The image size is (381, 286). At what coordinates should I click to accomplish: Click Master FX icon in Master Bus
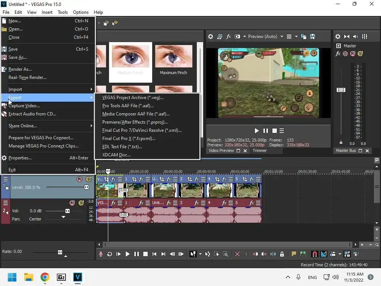(338, 54)
